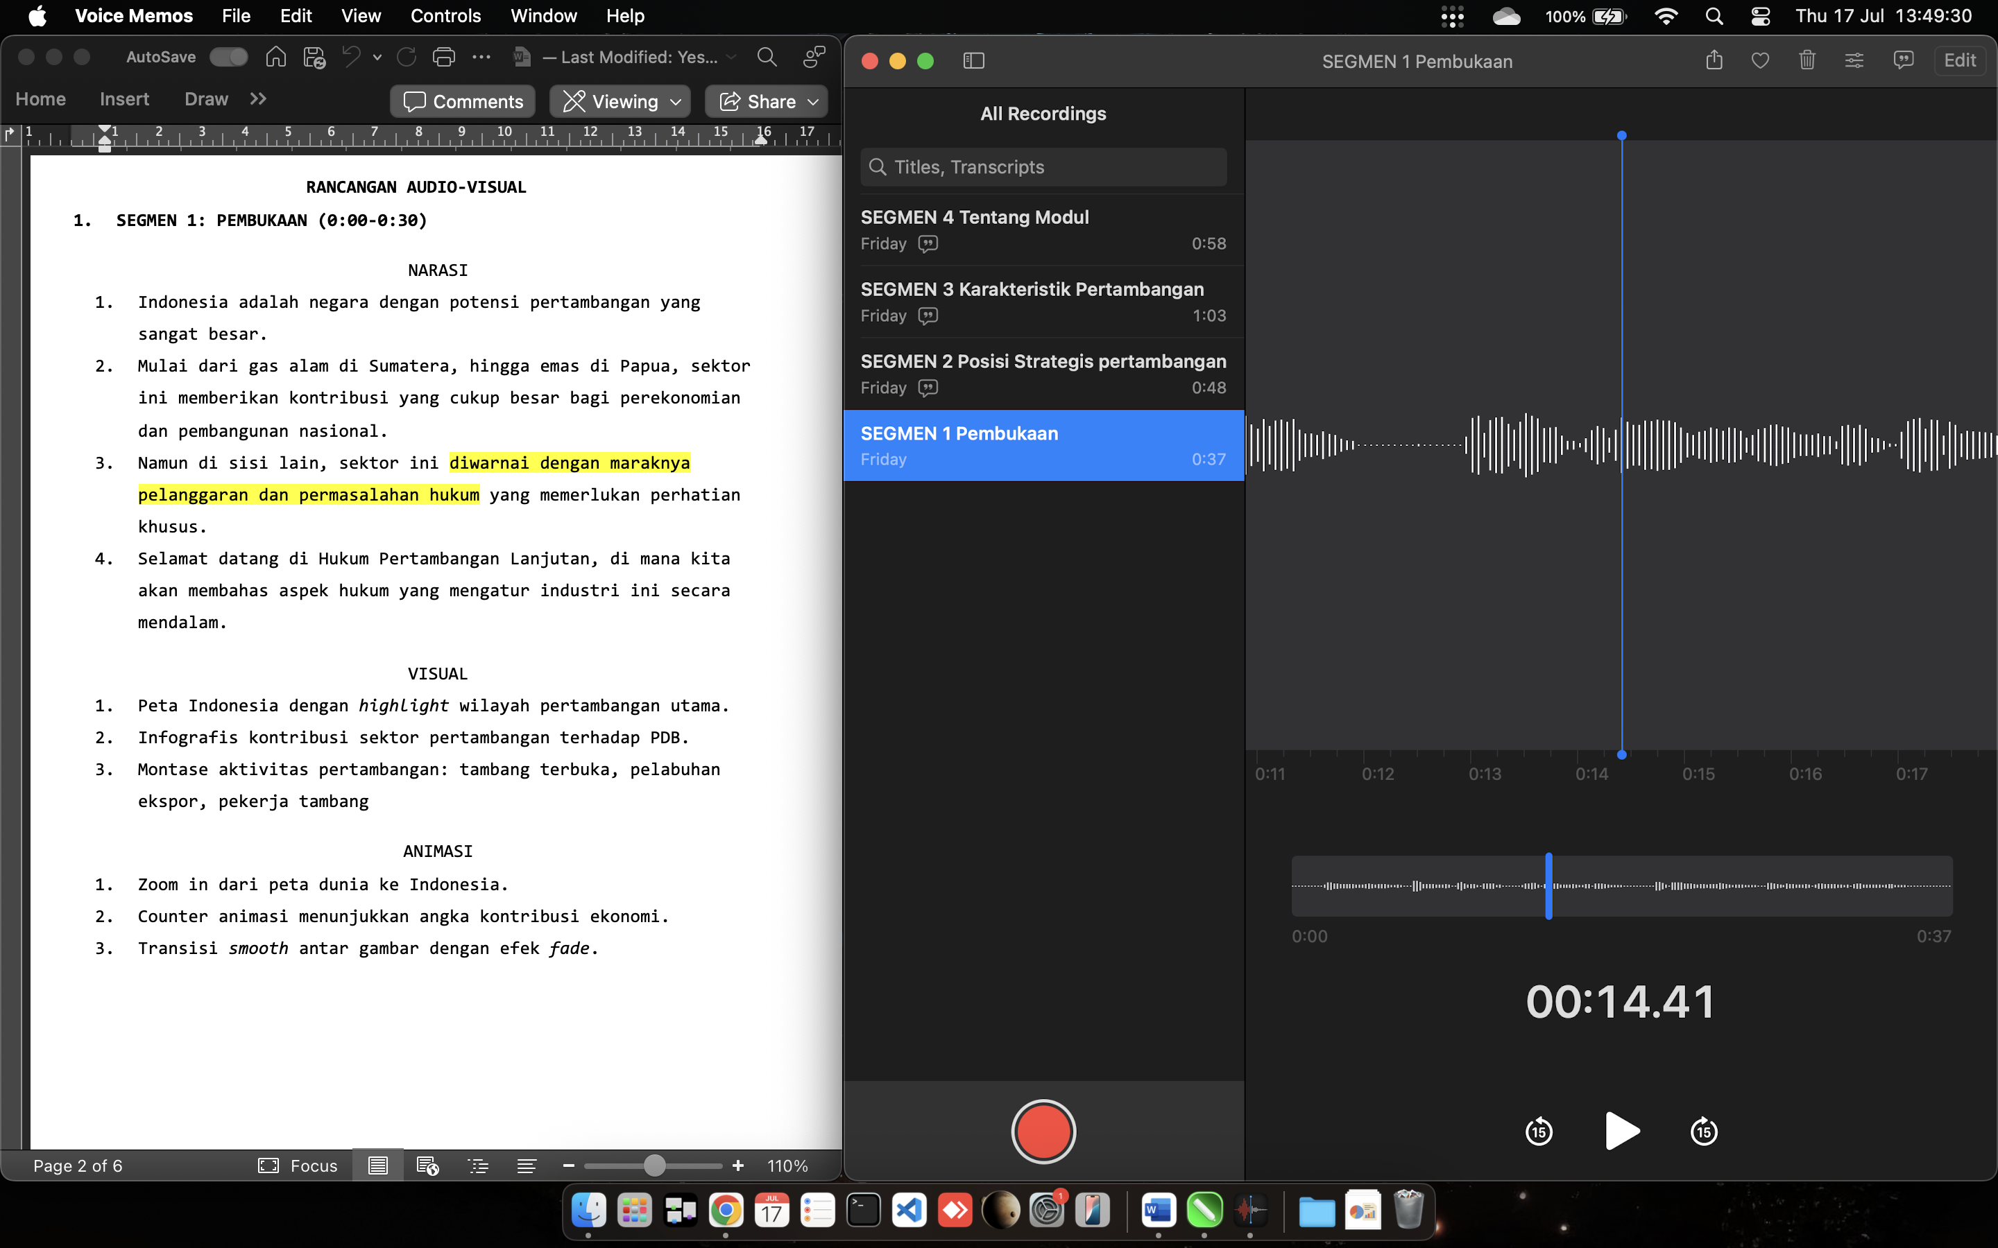
Task: Share the SEGMEN 1 Pembukaan recording
Action: 1714,60
